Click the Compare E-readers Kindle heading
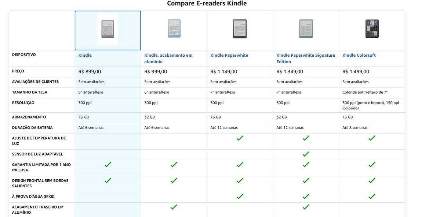This screenshot has width=440, height=217. click(207, 3)
